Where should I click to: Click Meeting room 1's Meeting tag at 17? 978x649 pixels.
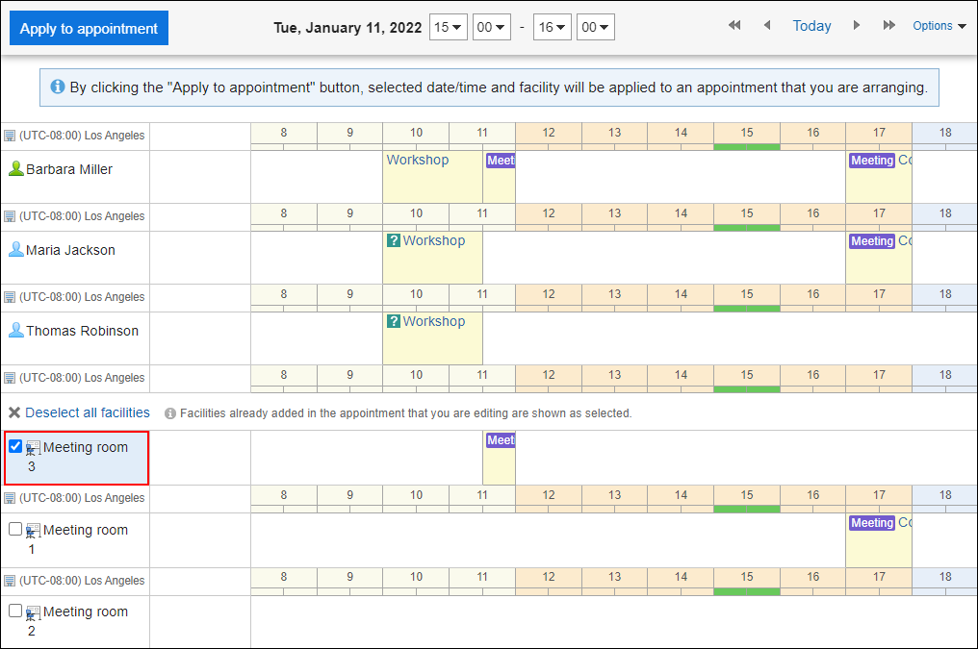(x=872, y=523)
